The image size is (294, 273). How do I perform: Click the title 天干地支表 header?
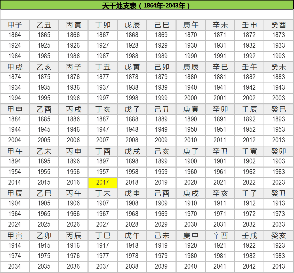[x=147, y=5]
